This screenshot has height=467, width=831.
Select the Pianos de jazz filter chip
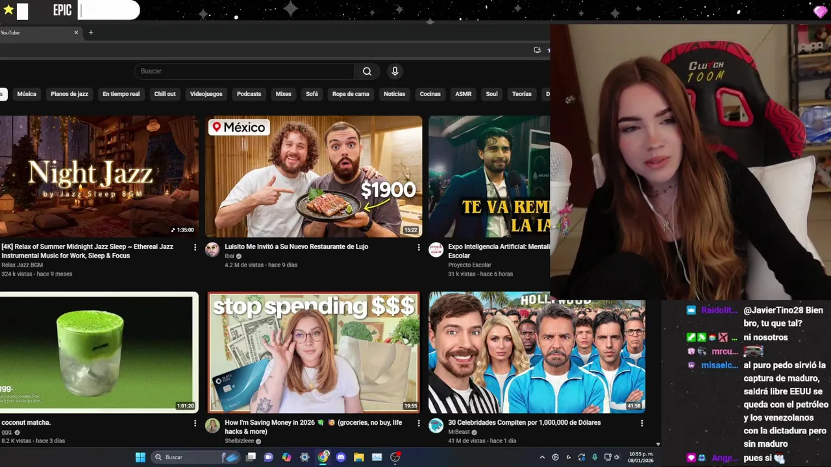click(69, 94)
